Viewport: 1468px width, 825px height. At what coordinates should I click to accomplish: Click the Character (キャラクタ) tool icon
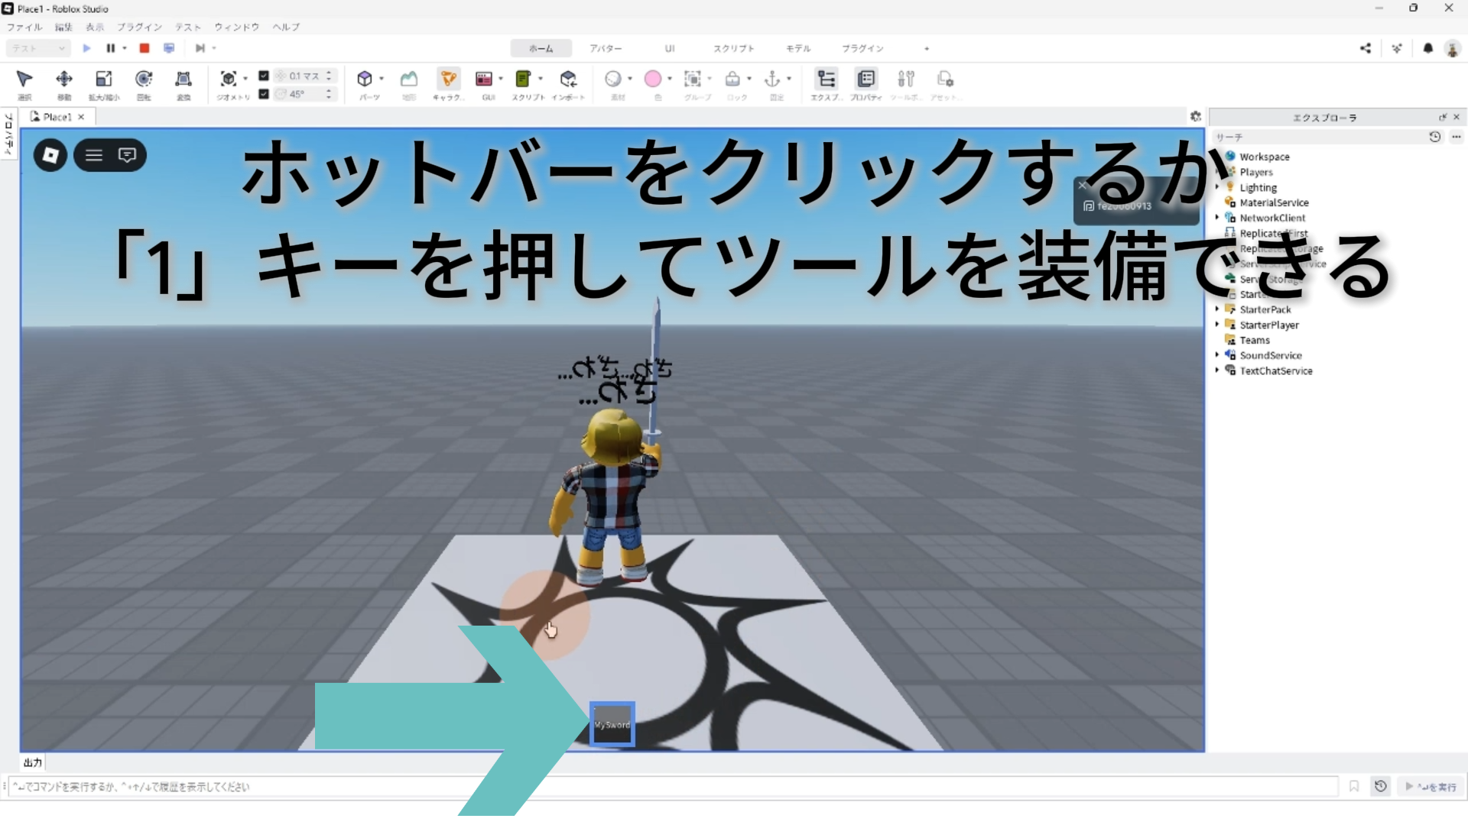coord(449,79)
